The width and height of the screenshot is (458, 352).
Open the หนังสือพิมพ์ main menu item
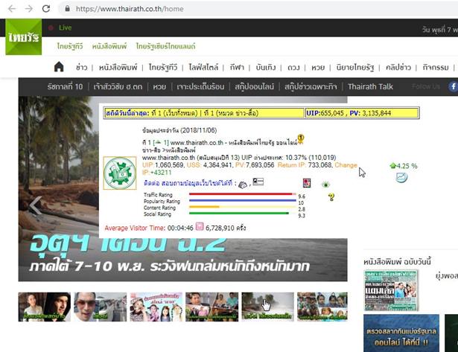118,68
